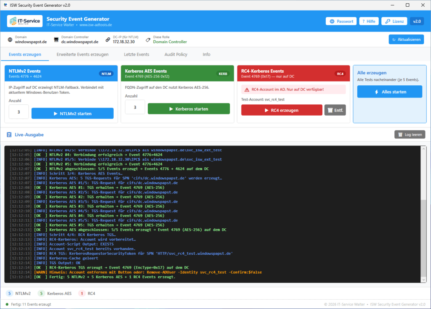Click the Live-Ausgabe monitor icon
Image resolution: width=431 pixels, height=309 pixels.
click(9, 135)
